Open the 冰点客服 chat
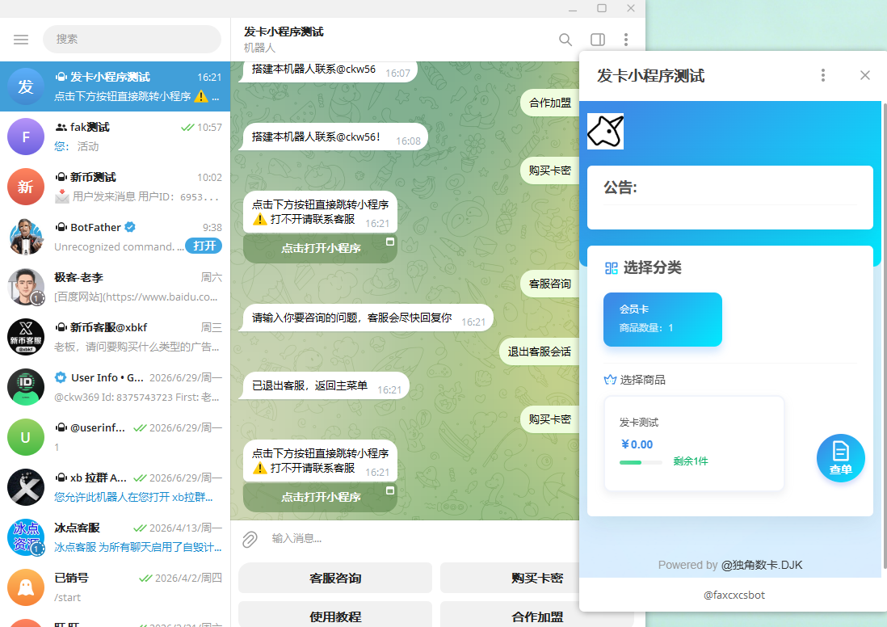 tap(116, 537)
